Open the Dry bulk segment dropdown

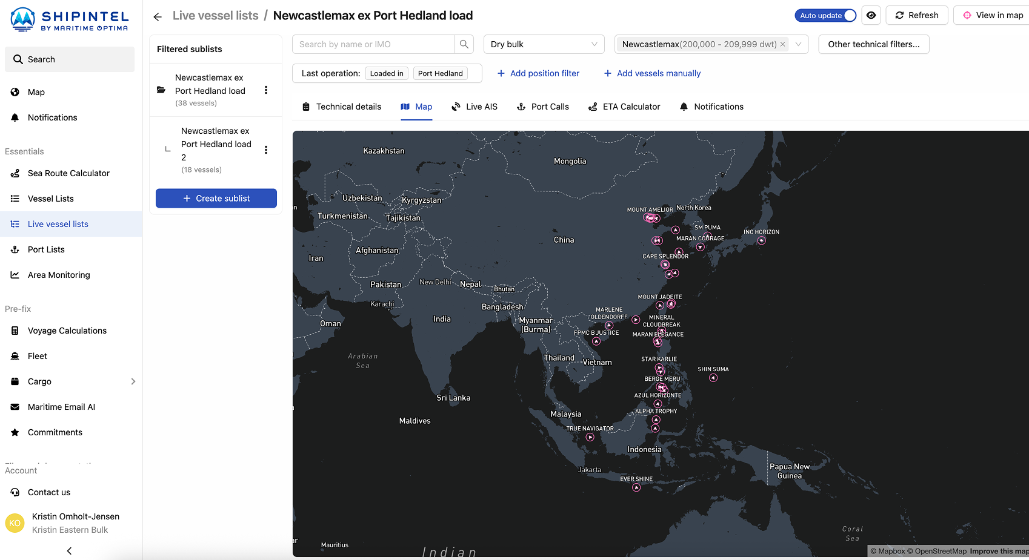click(x=543, y=44)
